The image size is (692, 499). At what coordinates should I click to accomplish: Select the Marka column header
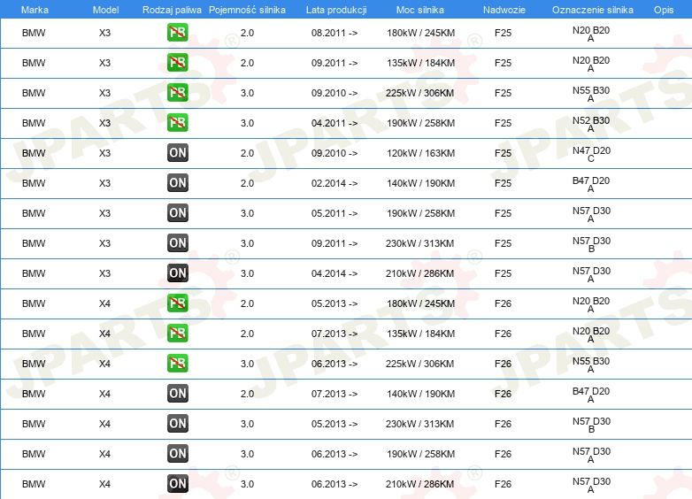(35, 10)
